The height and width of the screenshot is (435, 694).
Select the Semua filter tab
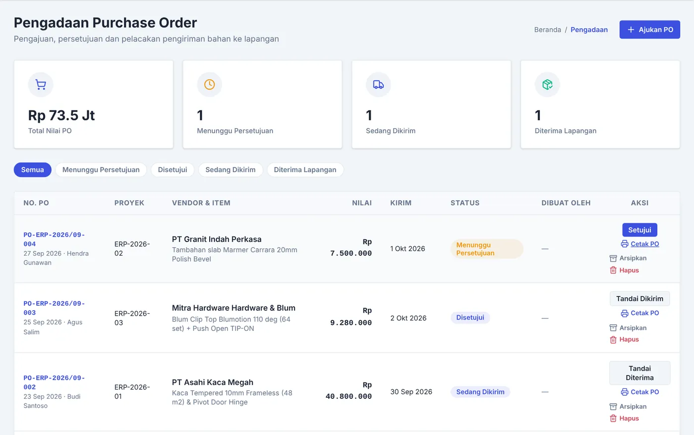(33, 169)
